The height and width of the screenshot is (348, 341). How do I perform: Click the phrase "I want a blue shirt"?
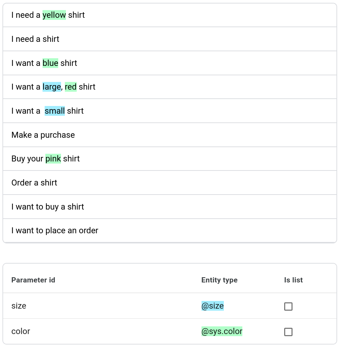(44, 63)
